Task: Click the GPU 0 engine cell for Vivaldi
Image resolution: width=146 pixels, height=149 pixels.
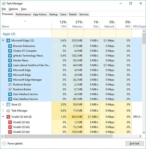Action: (137, 117)
